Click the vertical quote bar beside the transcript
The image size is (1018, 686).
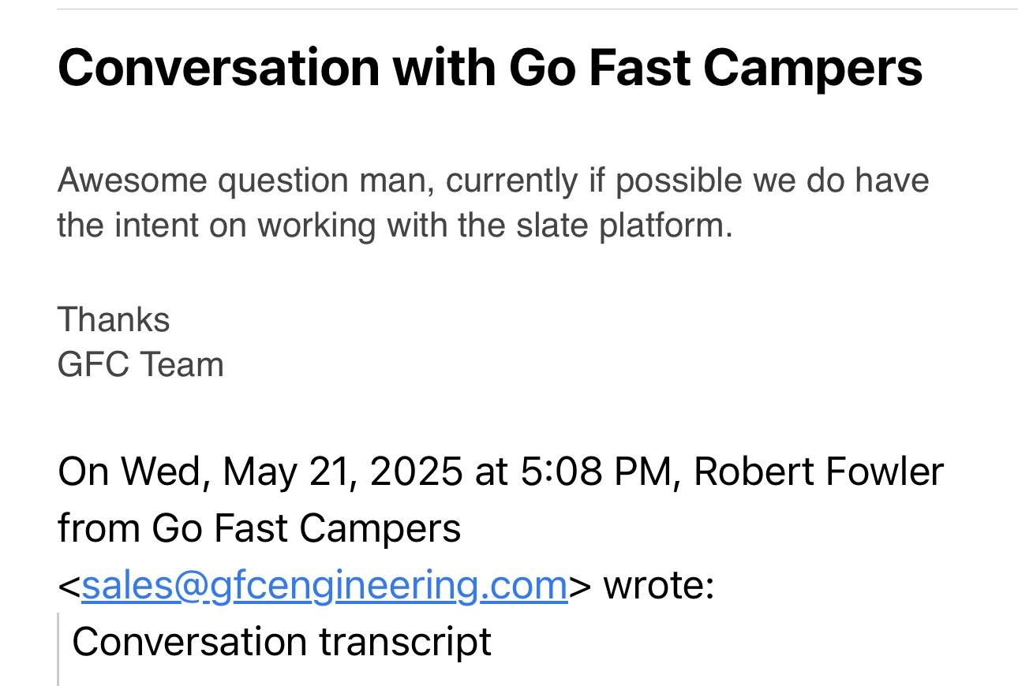coord(58,649)
